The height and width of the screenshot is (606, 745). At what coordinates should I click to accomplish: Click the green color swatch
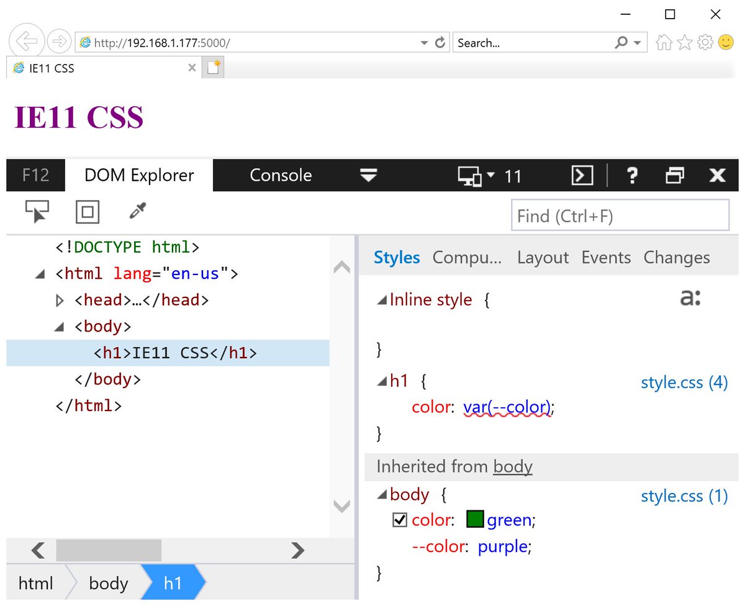475,519
